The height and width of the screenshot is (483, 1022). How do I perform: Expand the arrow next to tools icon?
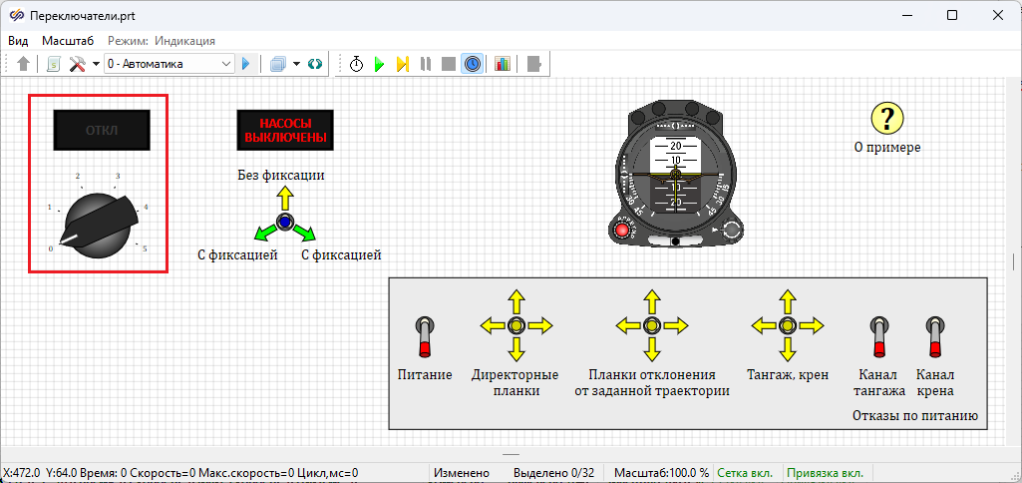click(x=96, y=64)
